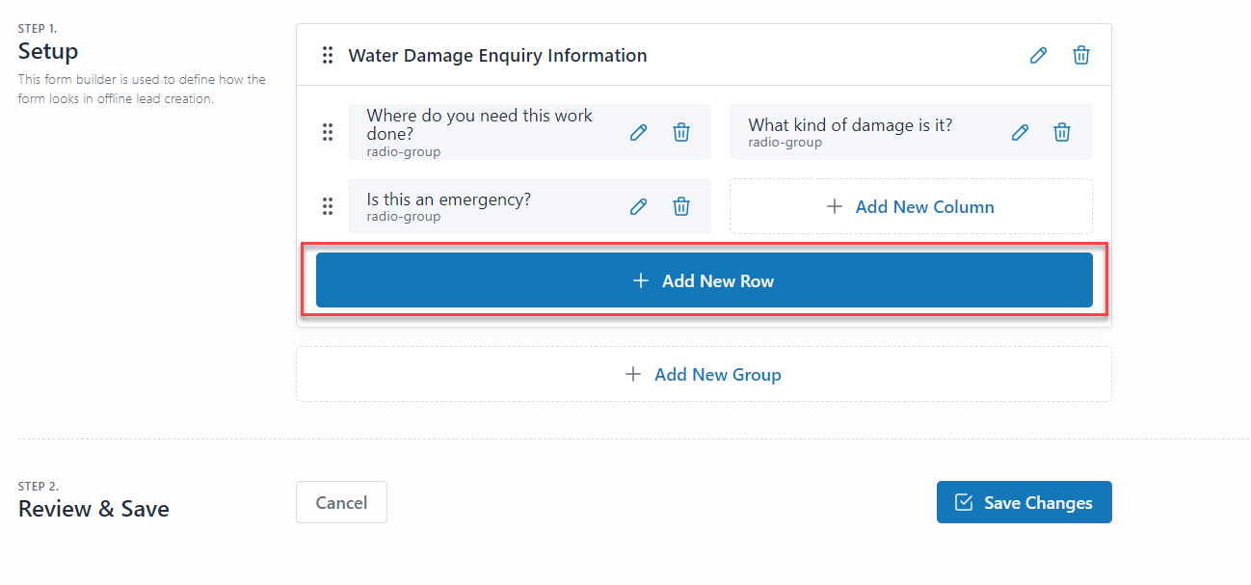The width and height of the screenshot is (1251, 585).
Task: Click the plus icon in Add New Row
Action: click(640, 280)
